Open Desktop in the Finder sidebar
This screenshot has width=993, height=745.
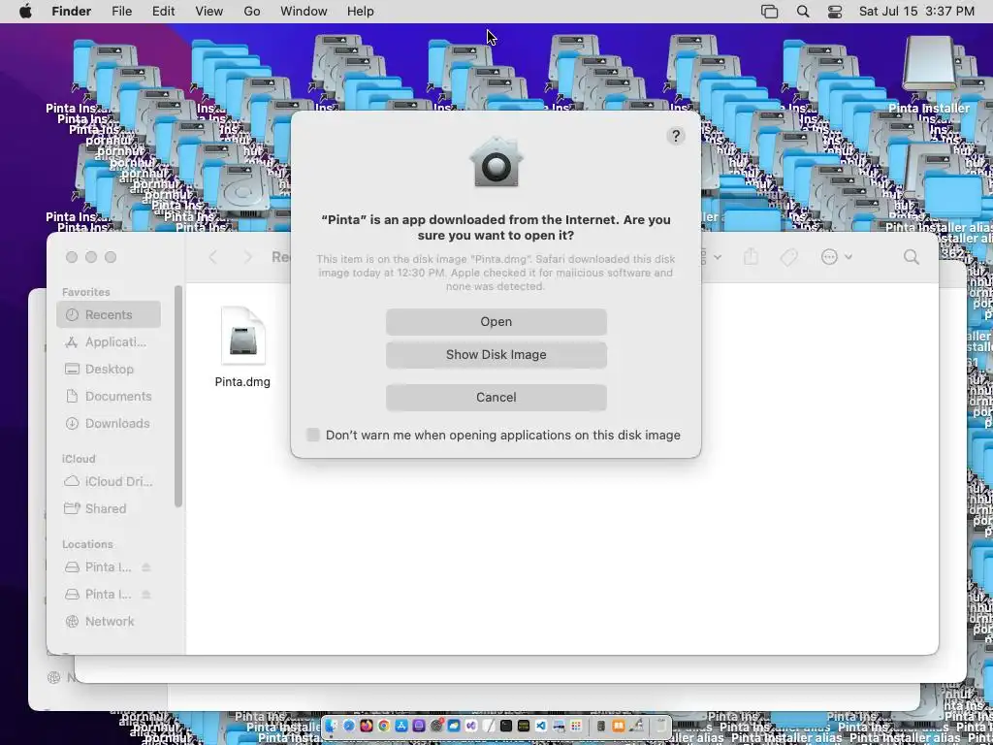pos(109,369)
